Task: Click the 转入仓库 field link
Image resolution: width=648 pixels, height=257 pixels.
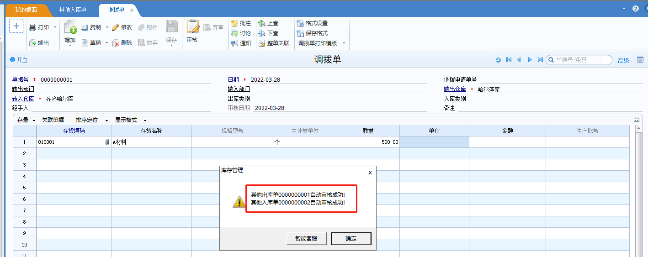Action: [23, 99]
